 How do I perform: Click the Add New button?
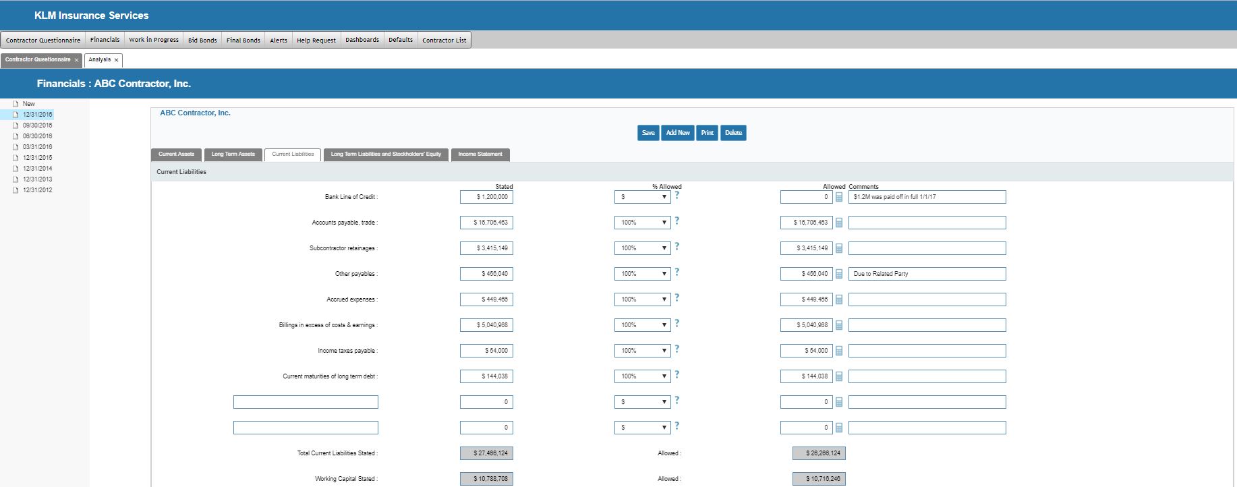coord(678,133)
